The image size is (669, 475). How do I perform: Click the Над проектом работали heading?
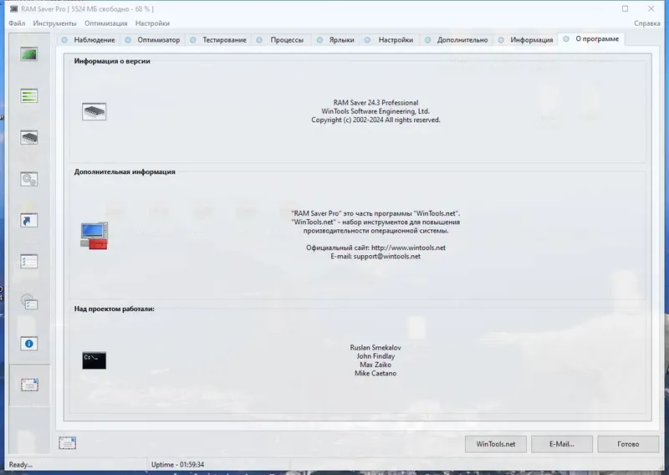pyautogui.click(x=114, y=309)
